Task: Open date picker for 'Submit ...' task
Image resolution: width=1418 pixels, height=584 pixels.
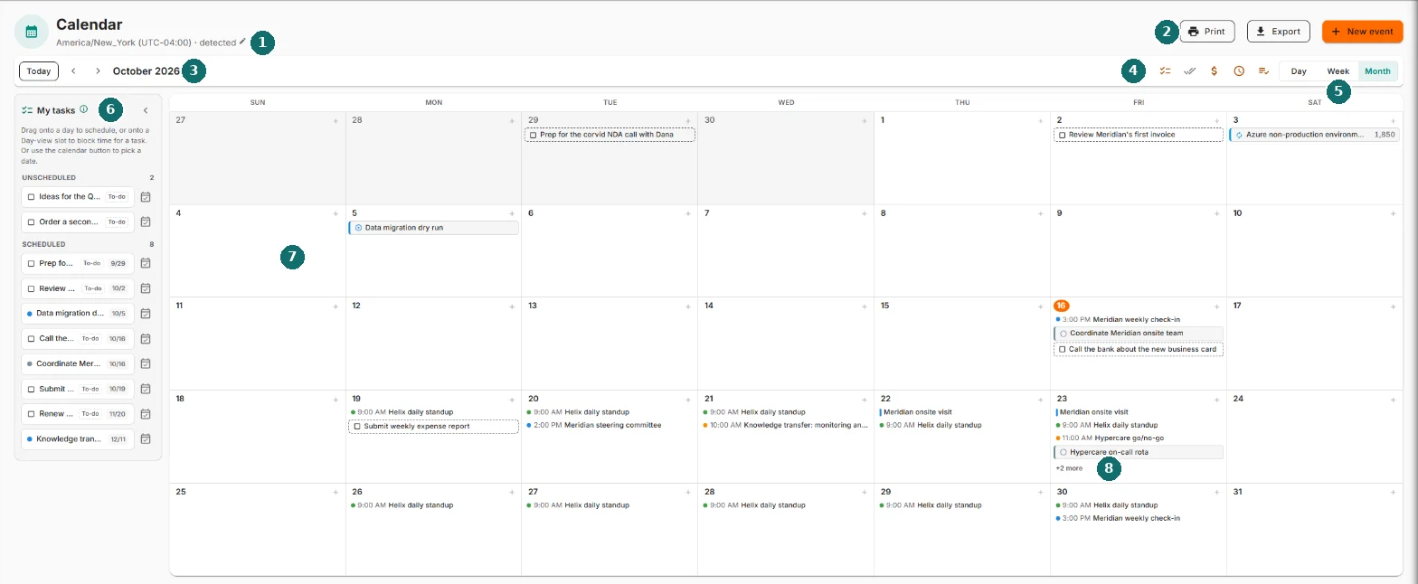Action: [145, 389]
